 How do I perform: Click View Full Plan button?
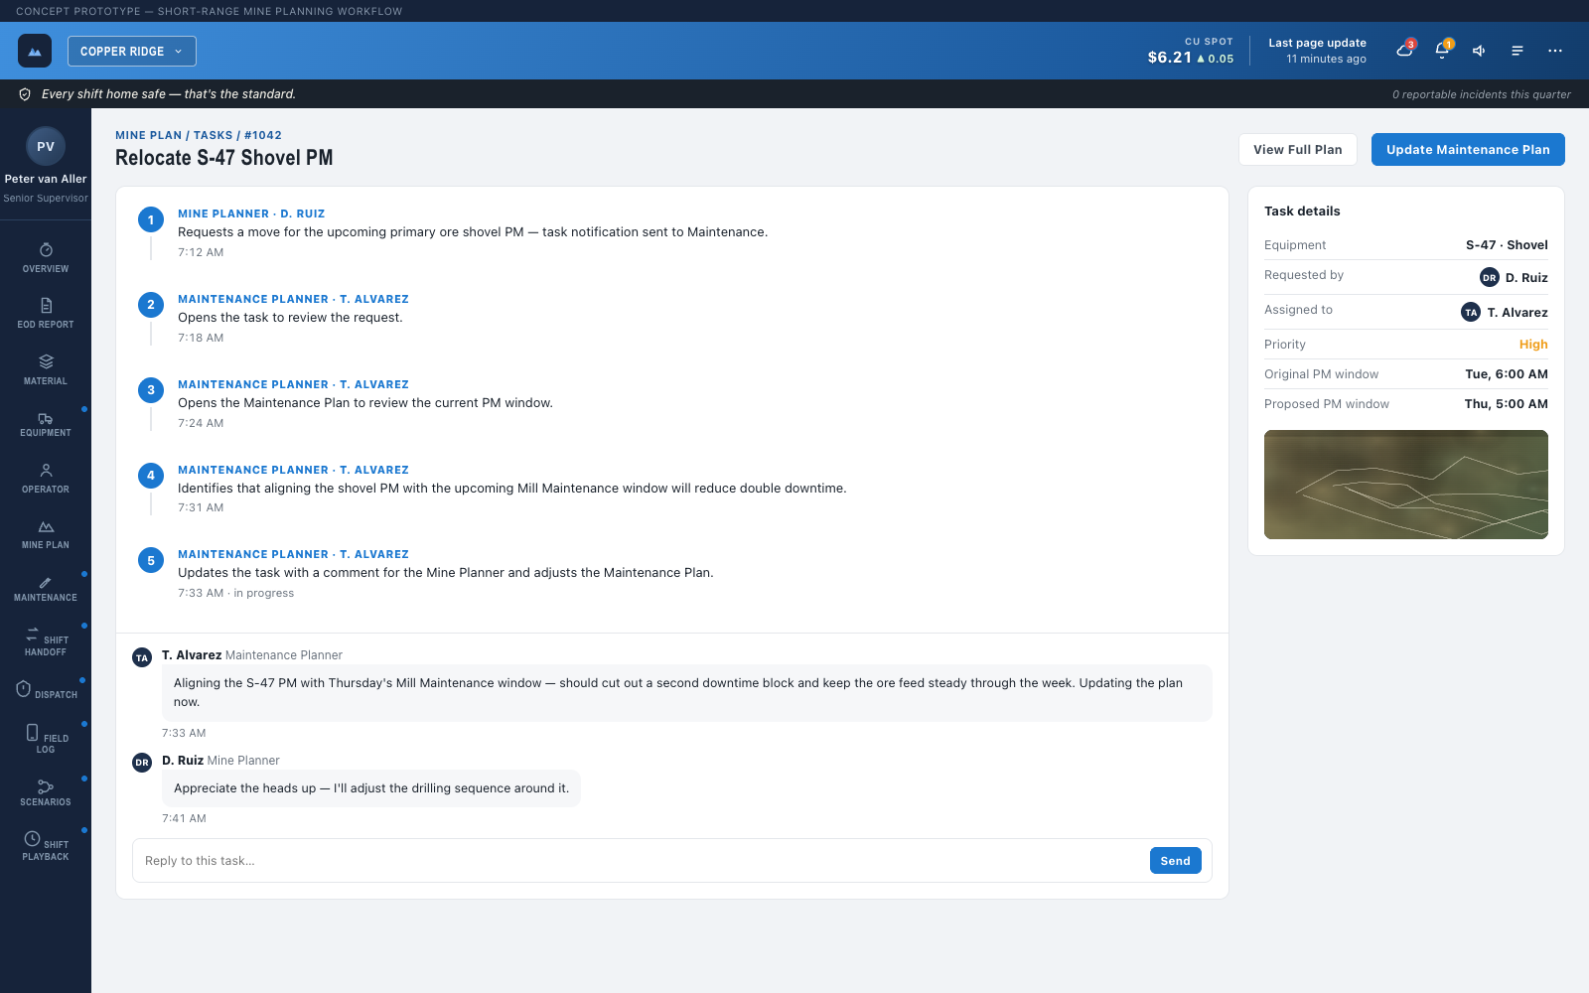tap(1297, 150)
